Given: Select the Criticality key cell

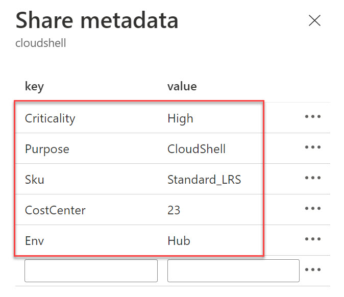Looking at the screenshot, I should [50, 118].
